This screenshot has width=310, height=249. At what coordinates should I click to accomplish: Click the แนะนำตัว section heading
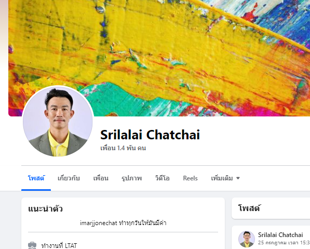click(45, 208)
